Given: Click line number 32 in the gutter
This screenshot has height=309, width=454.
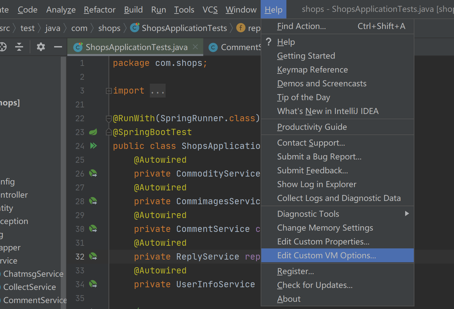Looking at the screenshot, I should (x=80, y=257).
